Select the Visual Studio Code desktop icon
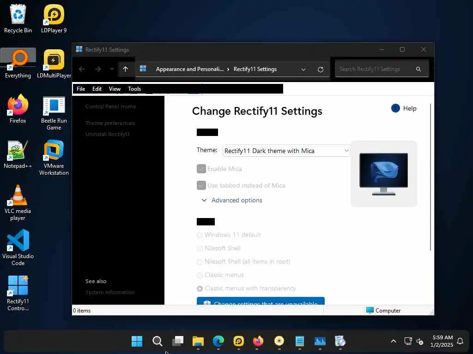This screenshot has width=473, height=354. coord(18,248)
